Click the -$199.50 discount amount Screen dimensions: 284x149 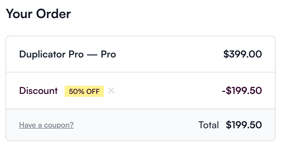pos(242,90)
